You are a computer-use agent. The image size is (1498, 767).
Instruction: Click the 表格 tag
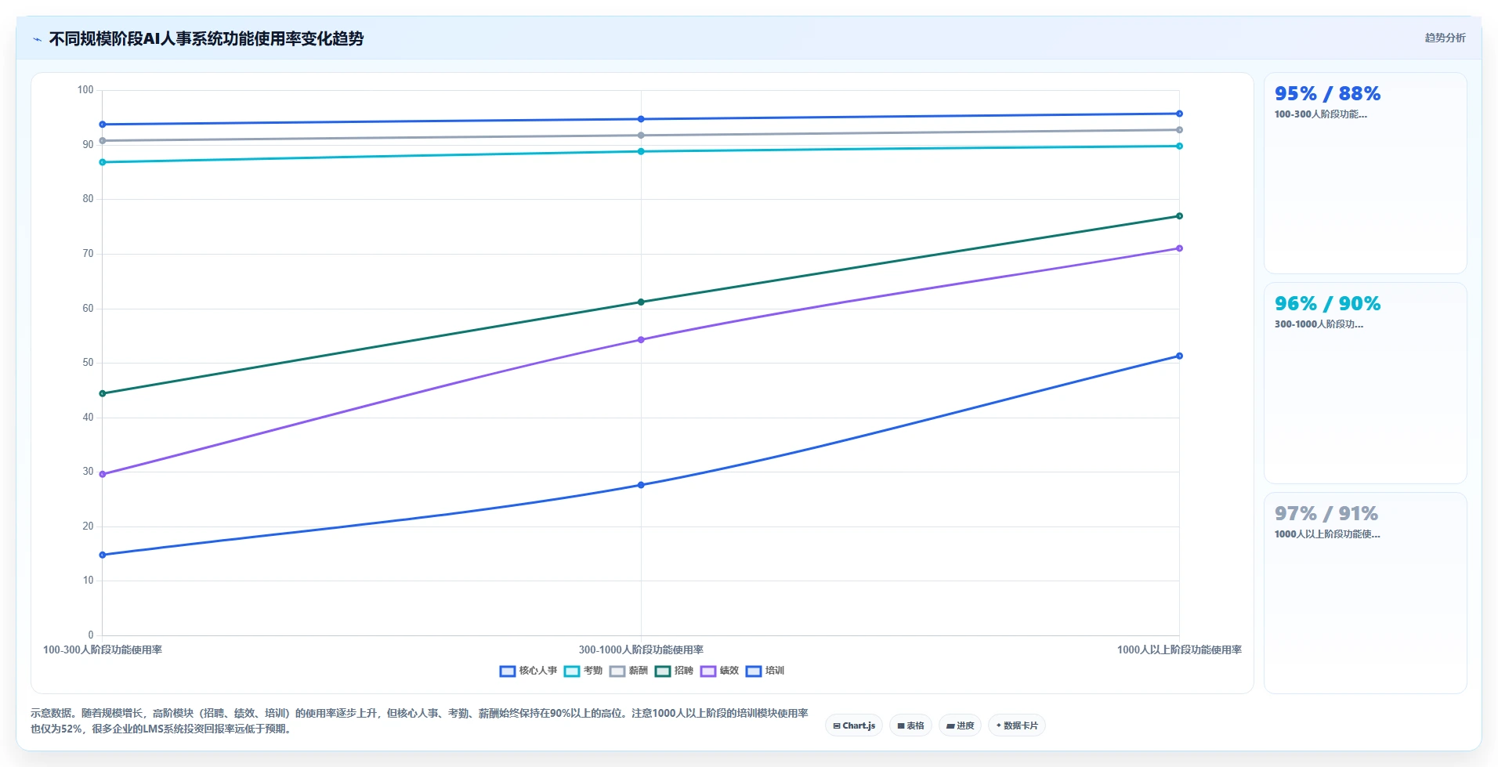(x=910, y=725)
